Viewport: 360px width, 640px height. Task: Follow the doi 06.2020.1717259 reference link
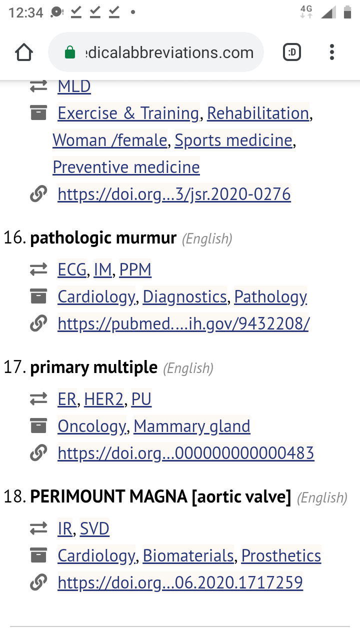point(180,582)
